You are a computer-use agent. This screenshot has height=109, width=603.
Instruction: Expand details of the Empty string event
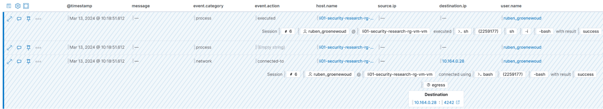coord(9,48)
